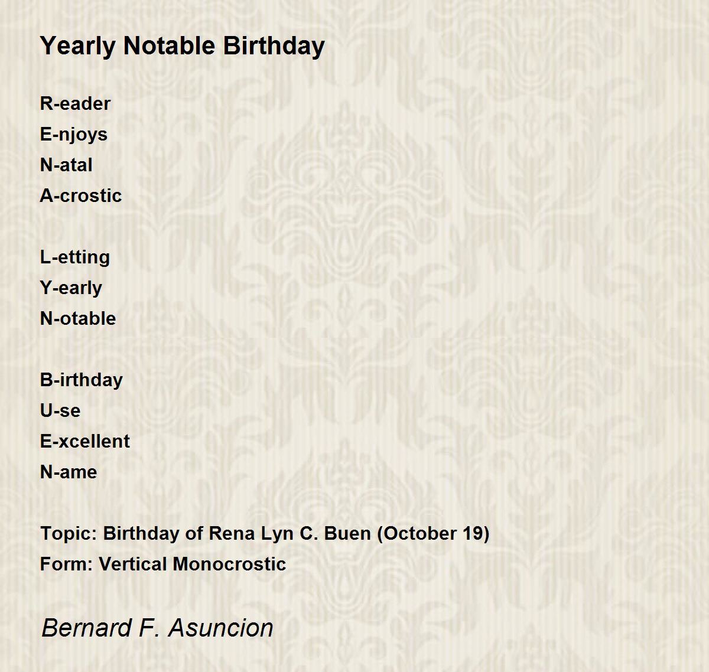Click the line A-crostic

coord(81,195)
